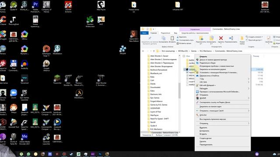Expand the 7-Zip submenu arrow

pyautogui.click(x=248, y=79)
